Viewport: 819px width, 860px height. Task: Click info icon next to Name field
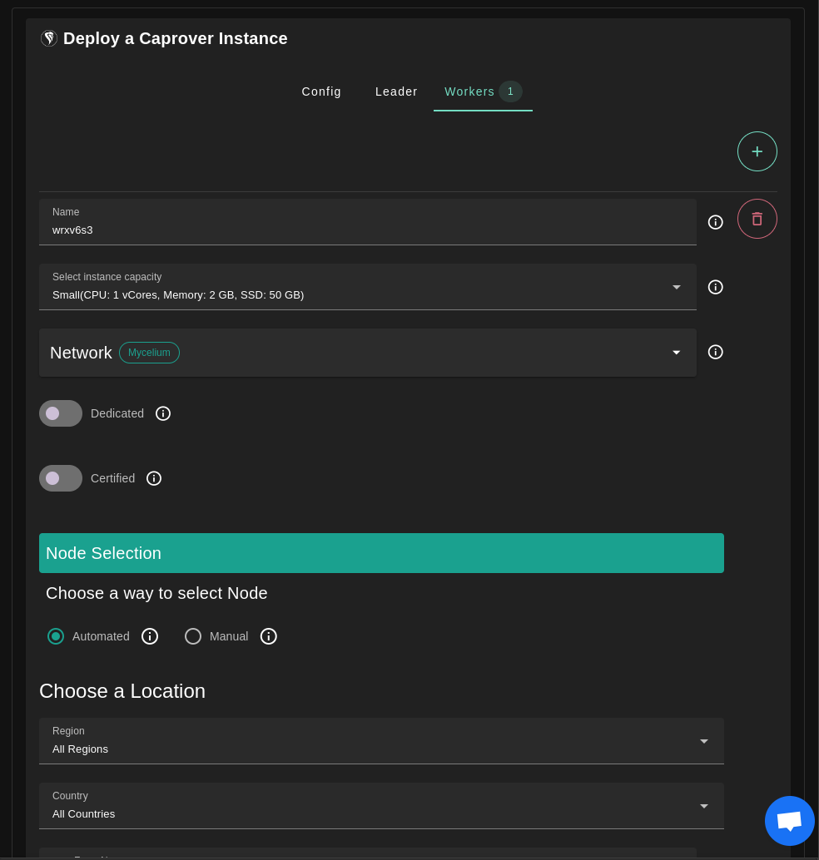715,222
